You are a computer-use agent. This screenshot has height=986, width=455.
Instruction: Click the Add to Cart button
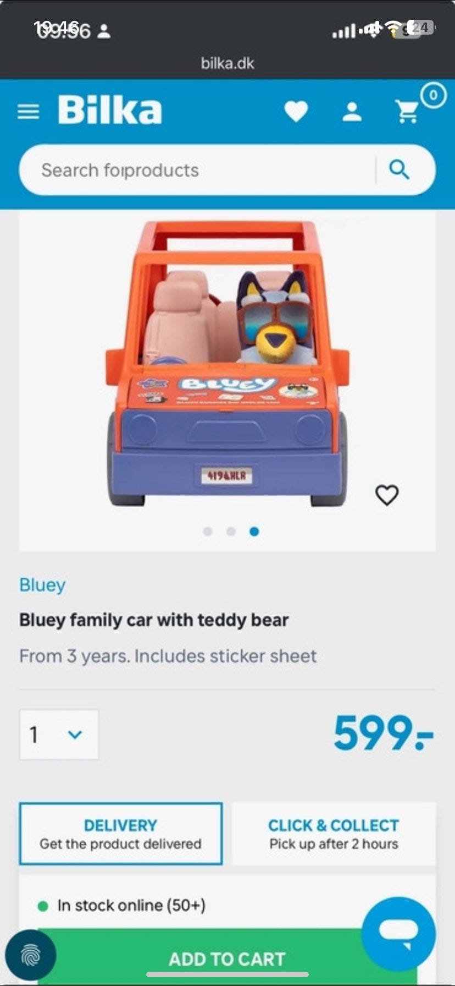(x=227, y=958)
